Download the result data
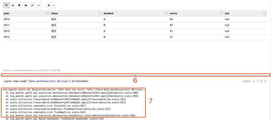This screenshot has width=271, height=120. [49, 5]
